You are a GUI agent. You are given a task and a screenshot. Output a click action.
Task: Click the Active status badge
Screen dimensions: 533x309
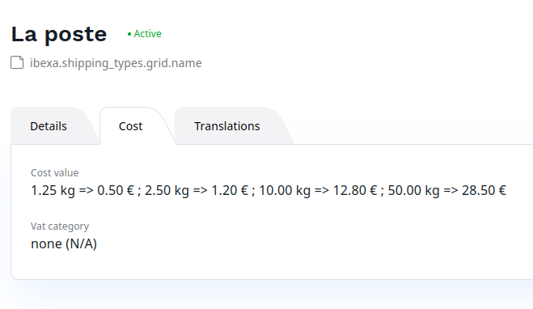pos(145,34)
